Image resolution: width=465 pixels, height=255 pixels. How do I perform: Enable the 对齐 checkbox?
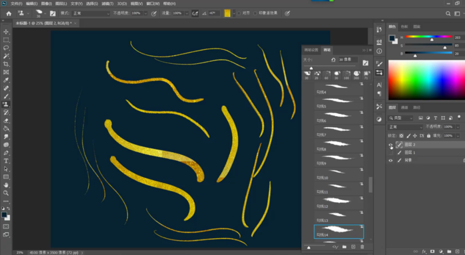pyautogui.click(x=239, y=13)
